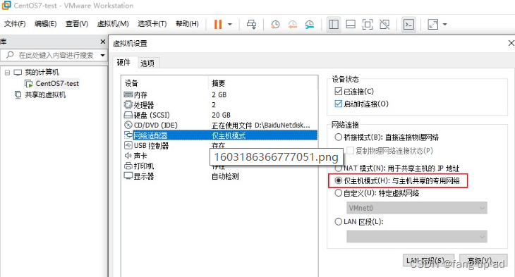This screenshot has width=515, height=277.
Task: Switch to the 选项 tab
Action: click(x=147, y=63)
